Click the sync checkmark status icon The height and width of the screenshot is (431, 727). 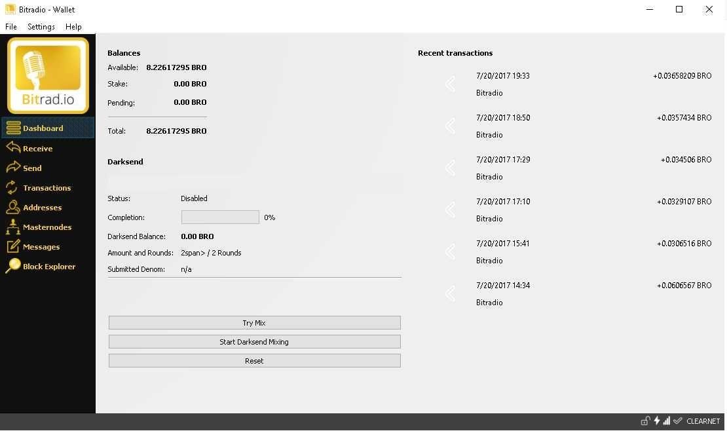pos(677,421)
